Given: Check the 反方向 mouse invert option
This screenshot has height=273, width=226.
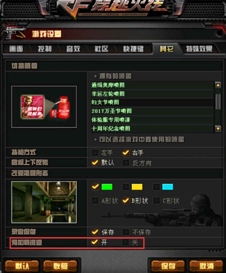Looking at the screenshot, I should pyautogui.click(x=126, y=163).
